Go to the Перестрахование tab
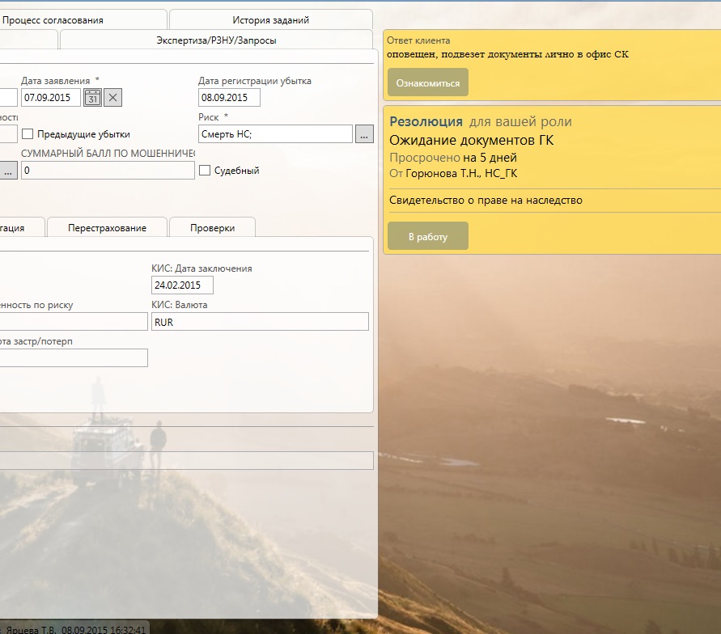Image resolution: width=721 pixels, height=634 pixels. pos(107,228)
